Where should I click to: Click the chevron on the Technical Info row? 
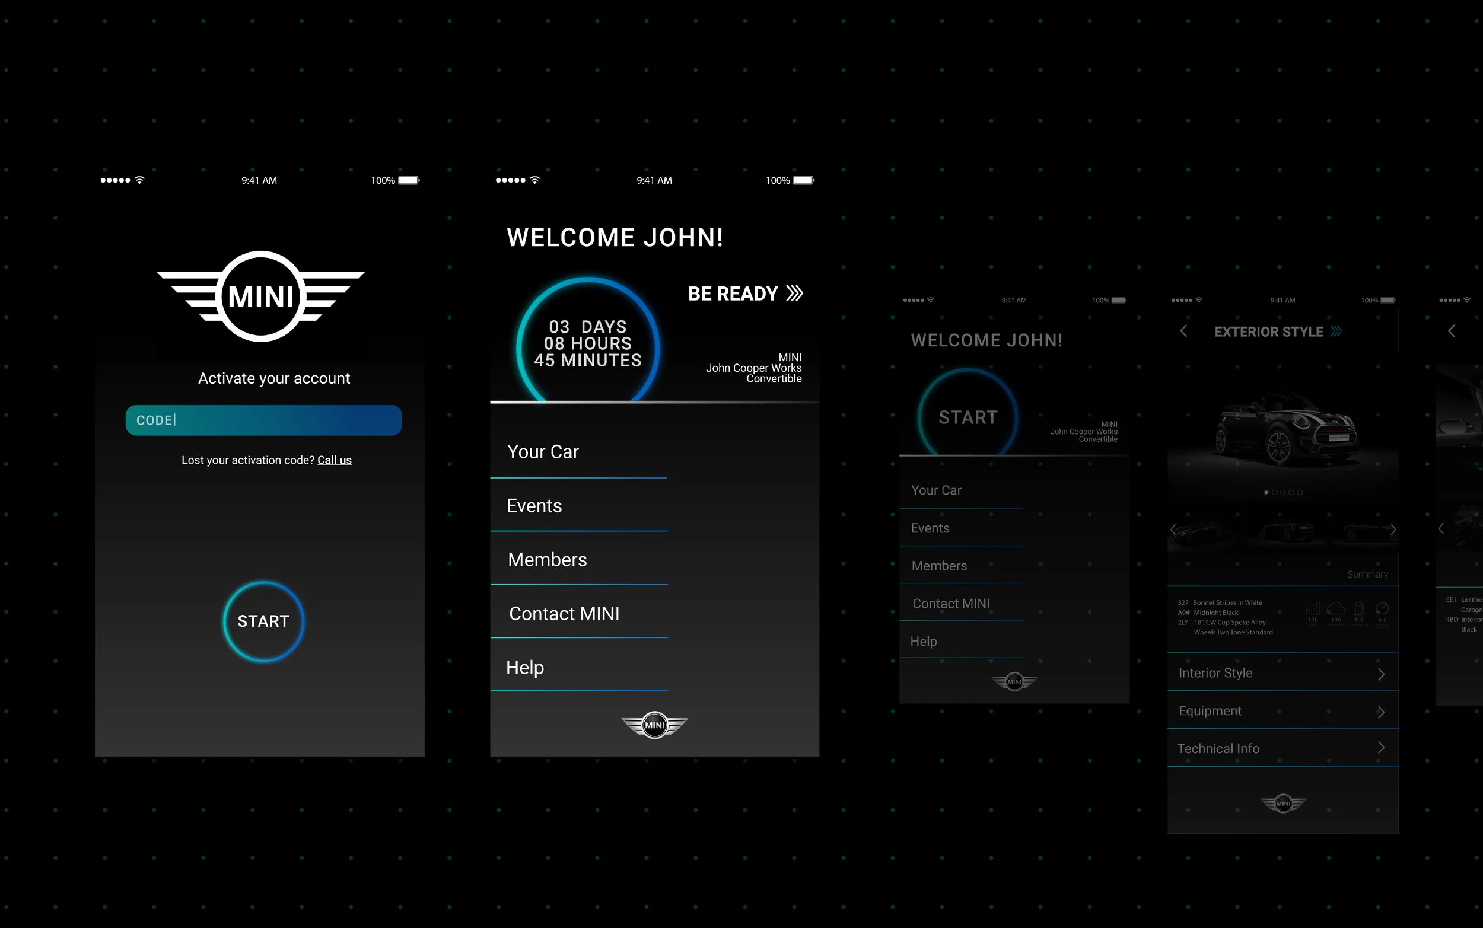(x=1381, y=748)
